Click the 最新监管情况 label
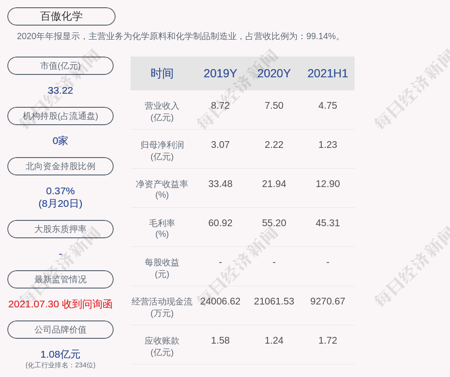Screen dimensions: 450x377 pos(60,279)
